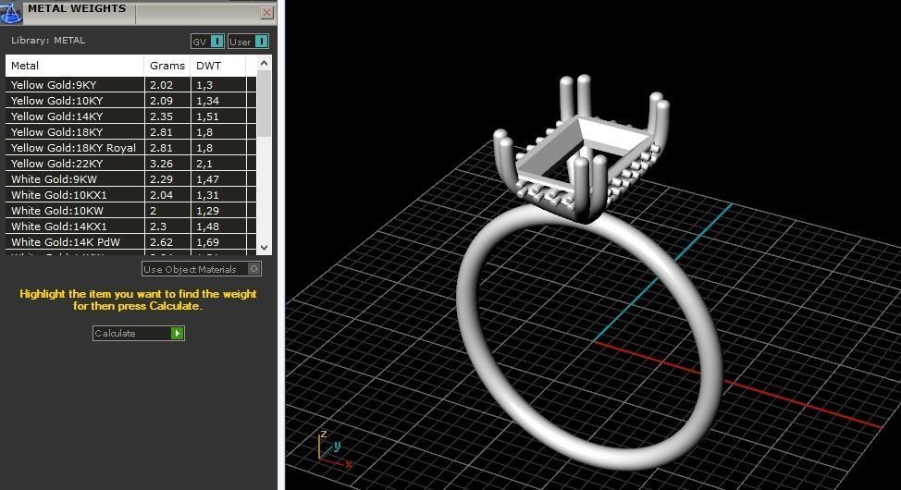Click the prong setting head in viewport
The width and height of the screenshot is (901, 490).
[x=582, y=150]
